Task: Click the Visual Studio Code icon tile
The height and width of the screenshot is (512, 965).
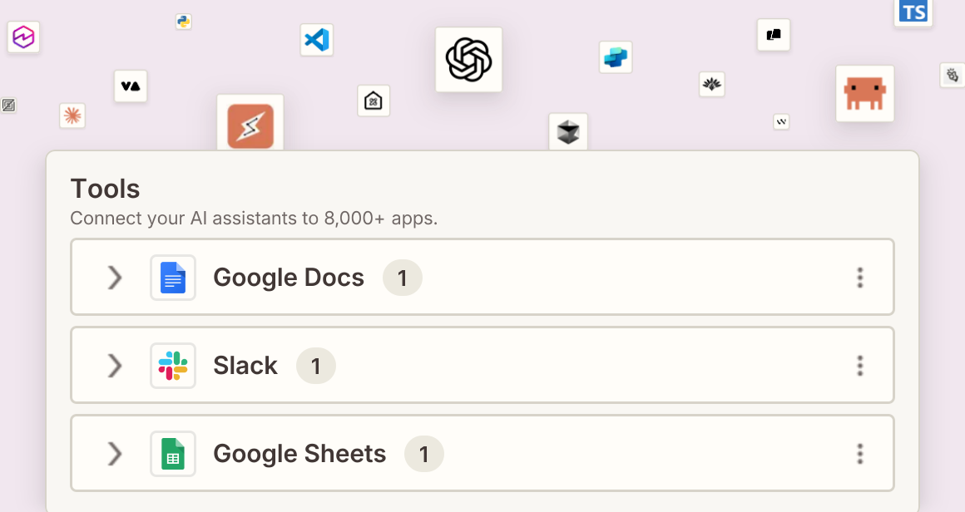Action: pos(317,40)
